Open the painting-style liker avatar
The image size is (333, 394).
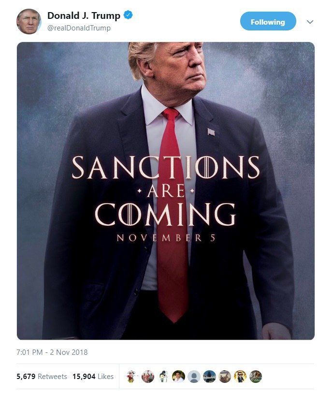coord(225,377)
